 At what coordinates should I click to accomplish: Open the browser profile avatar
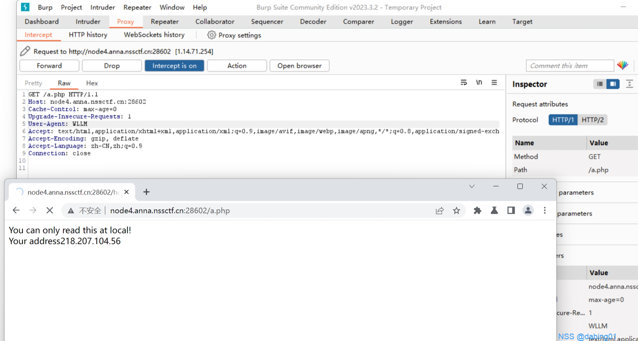pyautogui.click(x=528, y=211)
